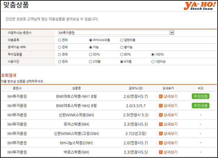Screen dimensions: 218x158
Task: Select 마이너스대출 loan type
Action: point(91,40)
